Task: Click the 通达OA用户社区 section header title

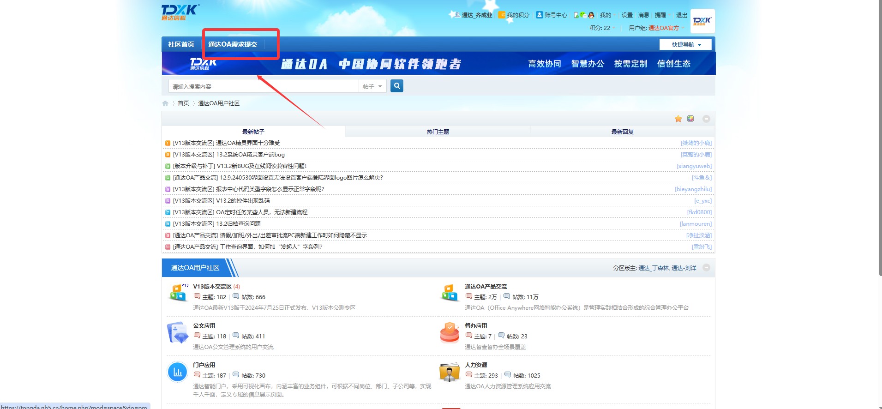Action: click(195, 268)
